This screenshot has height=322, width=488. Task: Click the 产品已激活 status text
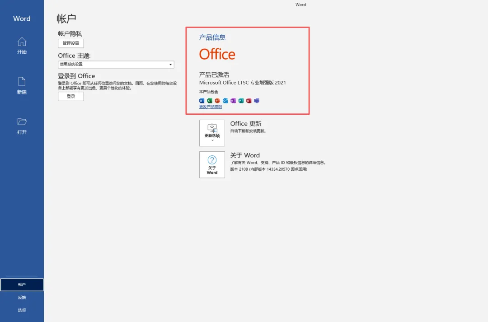(x=214, y=75)
